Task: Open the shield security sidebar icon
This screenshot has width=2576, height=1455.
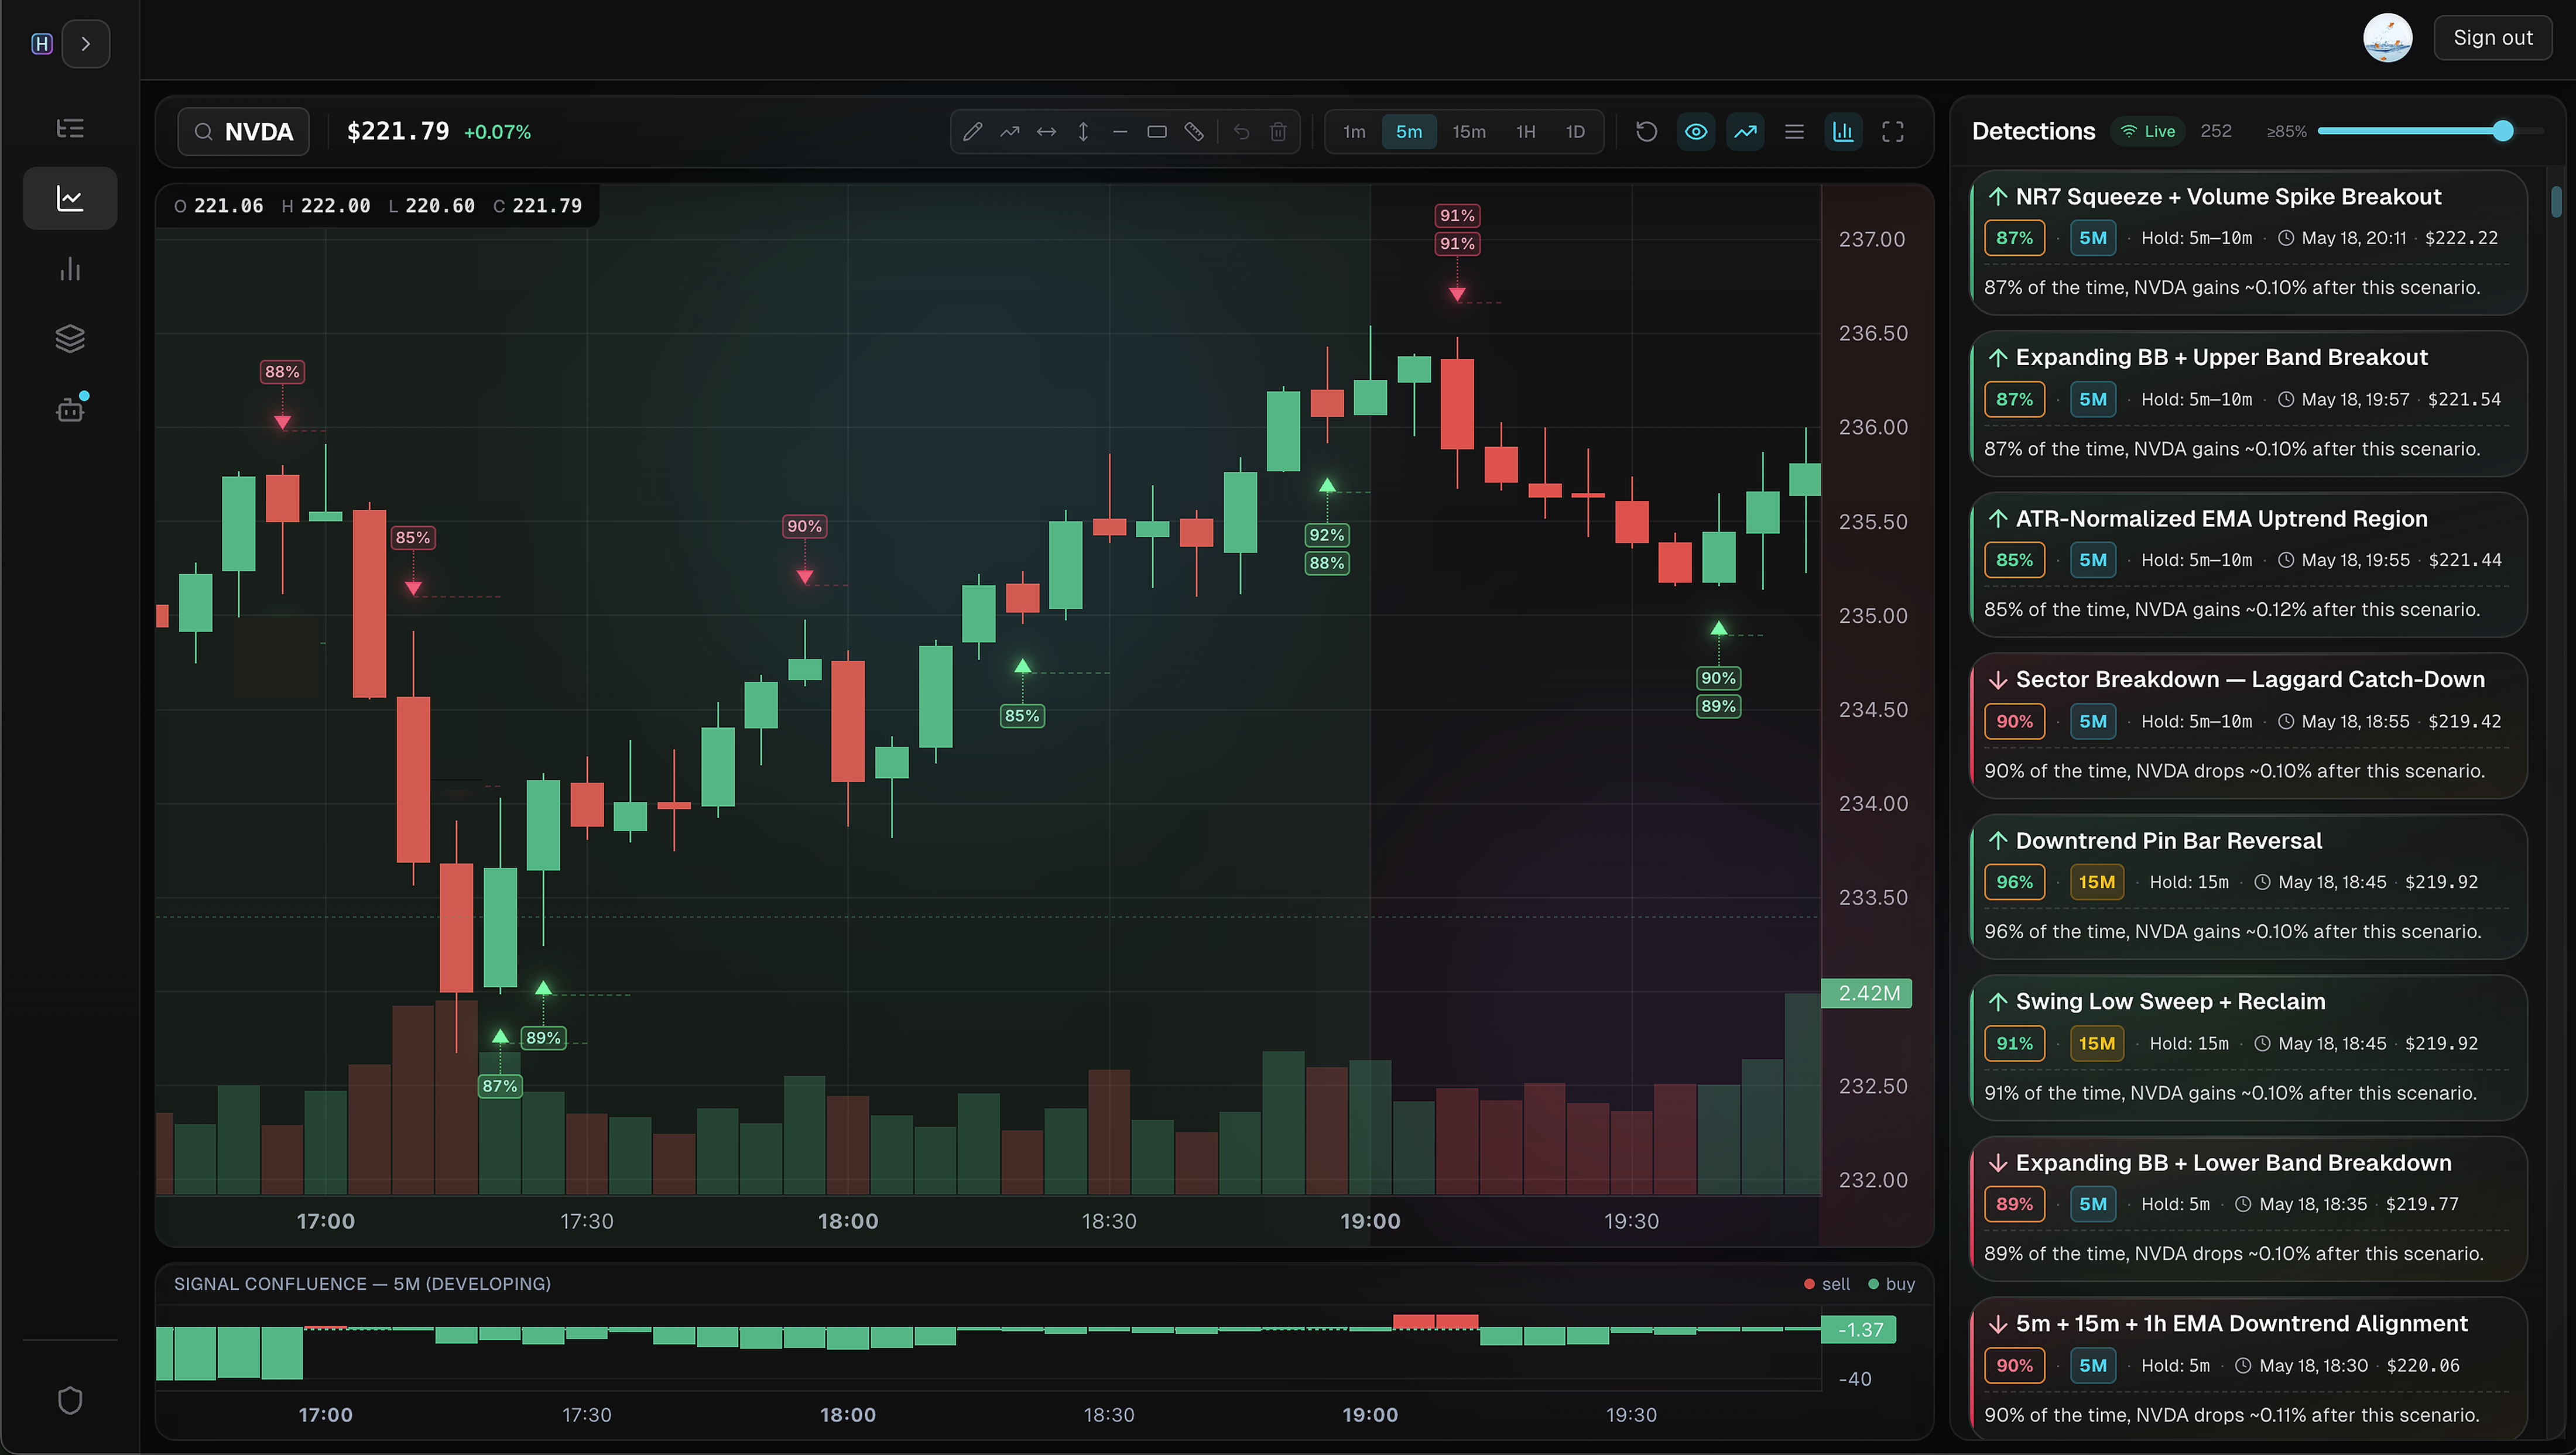Action: tap(70, 1400)
